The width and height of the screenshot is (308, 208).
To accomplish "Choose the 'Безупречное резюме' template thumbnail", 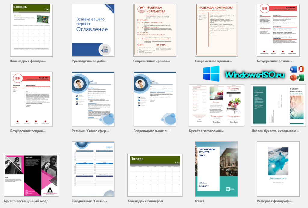I will coord(278,30).
